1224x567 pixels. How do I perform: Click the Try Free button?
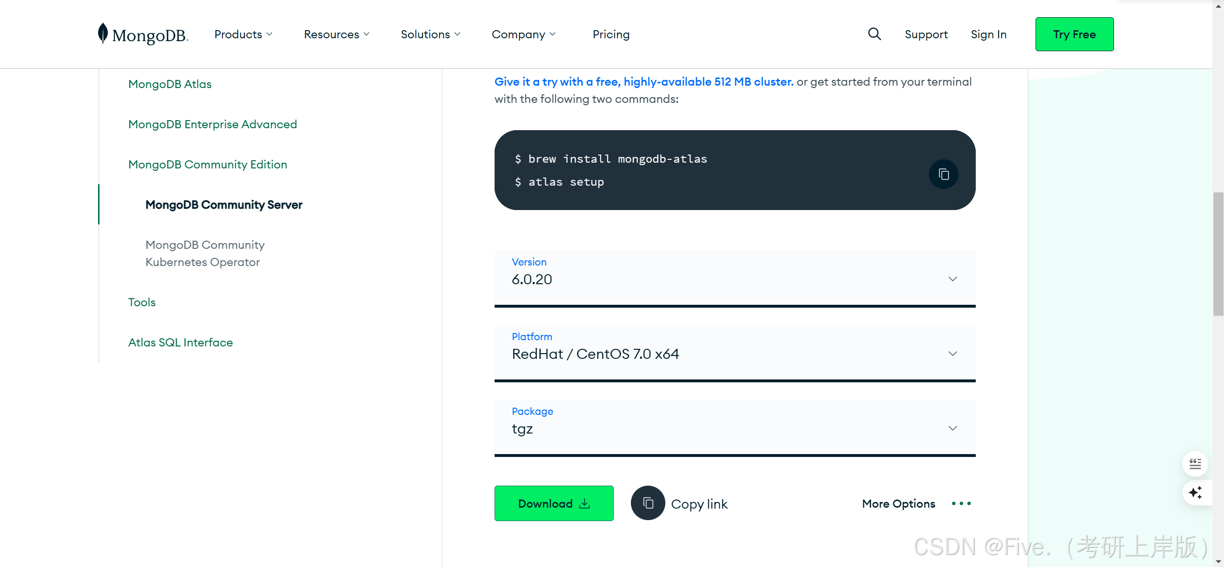[x=1074, y=34]
